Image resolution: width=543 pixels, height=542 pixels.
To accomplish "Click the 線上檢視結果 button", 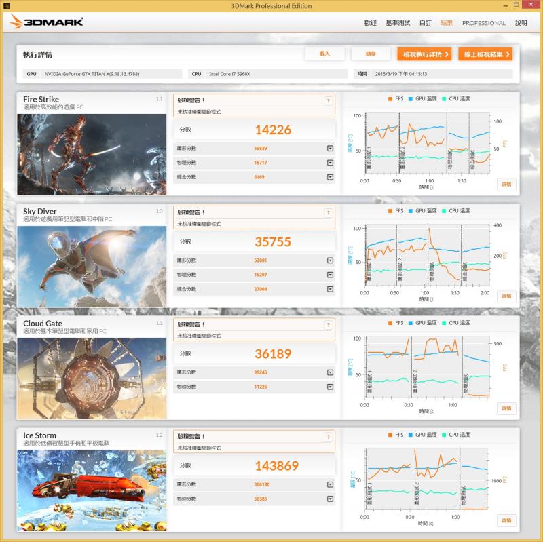I will [x=485, y=54].
